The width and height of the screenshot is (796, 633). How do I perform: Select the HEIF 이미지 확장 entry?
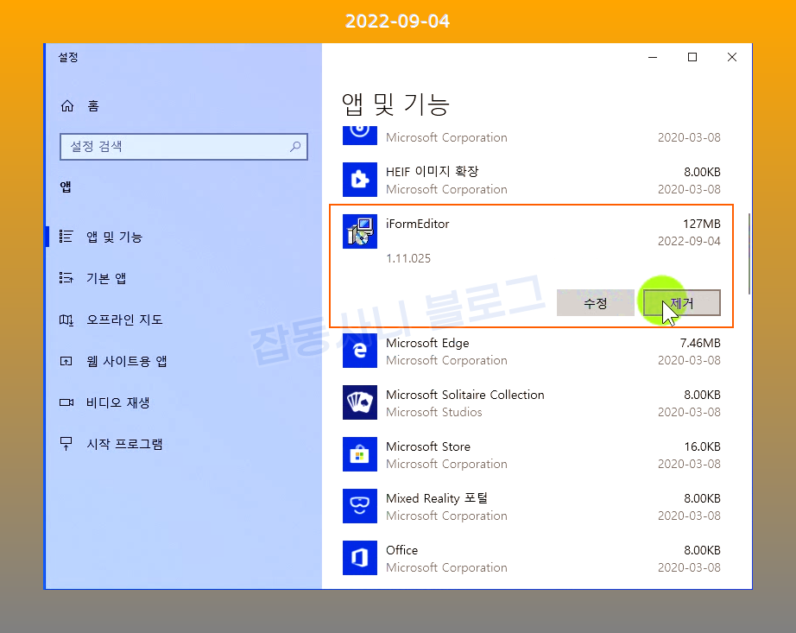[x=432, y=172]
